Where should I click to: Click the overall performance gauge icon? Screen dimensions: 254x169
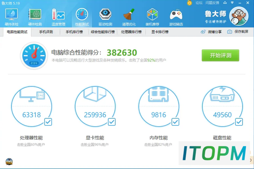34,56
